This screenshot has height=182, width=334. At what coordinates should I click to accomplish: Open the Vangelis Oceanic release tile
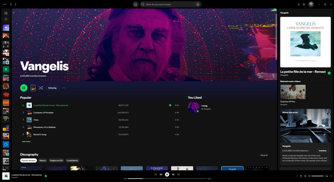point(157,168)
